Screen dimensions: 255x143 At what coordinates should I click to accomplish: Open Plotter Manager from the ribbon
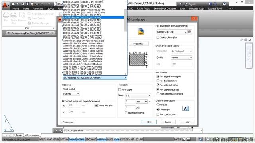(39, 23)
